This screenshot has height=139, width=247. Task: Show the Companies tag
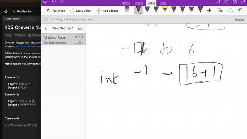coord(34,35)
